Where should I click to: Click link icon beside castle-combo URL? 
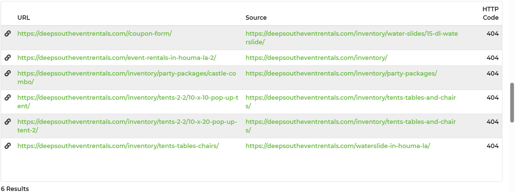[7, 73]
